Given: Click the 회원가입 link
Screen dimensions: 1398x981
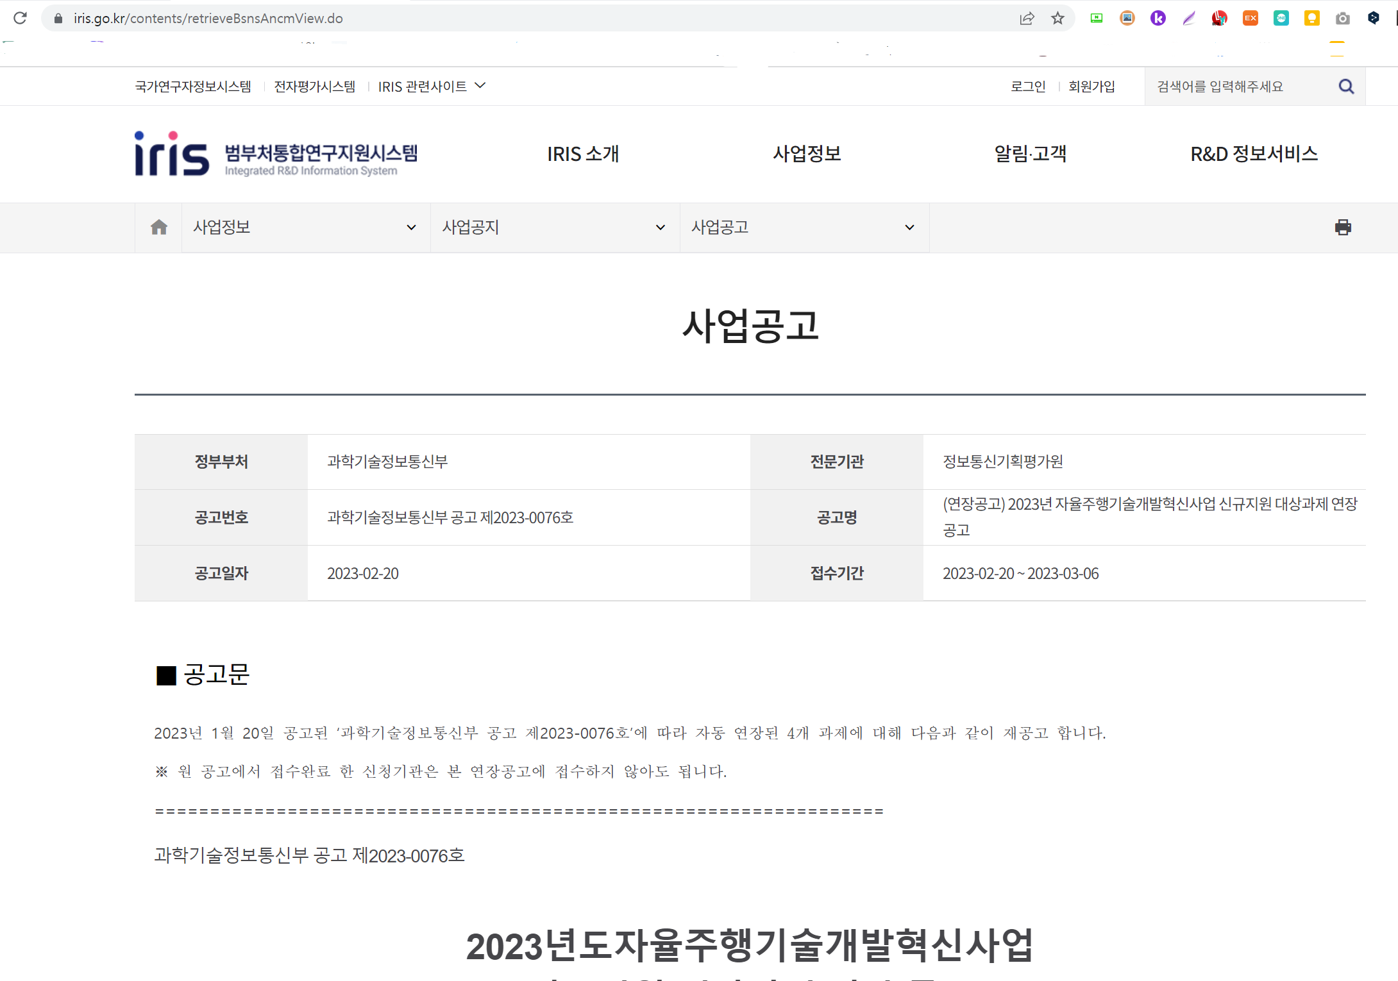Looking at the screenshot, I should click(x=1091, y=87).
